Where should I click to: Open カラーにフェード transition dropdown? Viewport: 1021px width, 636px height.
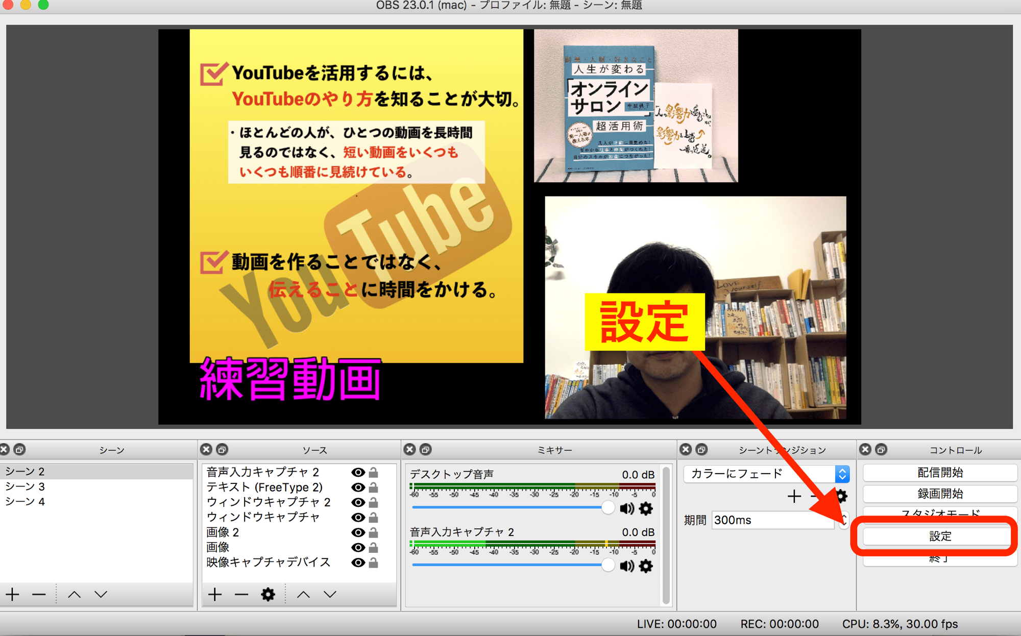point(766,474)
